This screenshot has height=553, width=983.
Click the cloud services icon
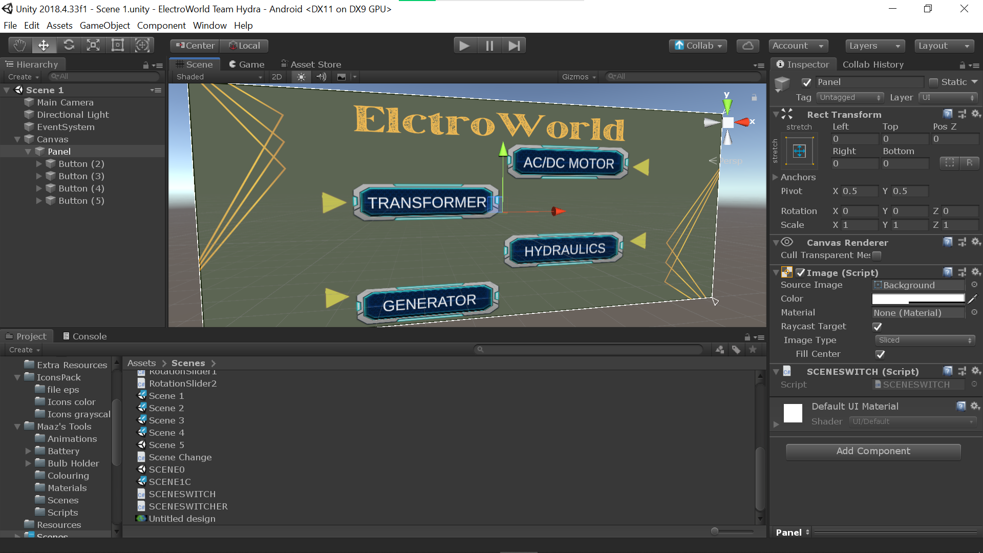pos(747,46)
